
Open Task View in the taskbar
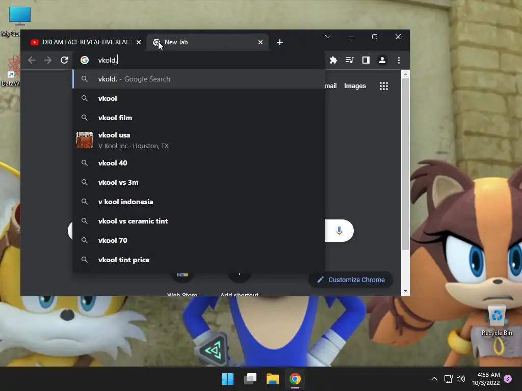coord(250,379)
